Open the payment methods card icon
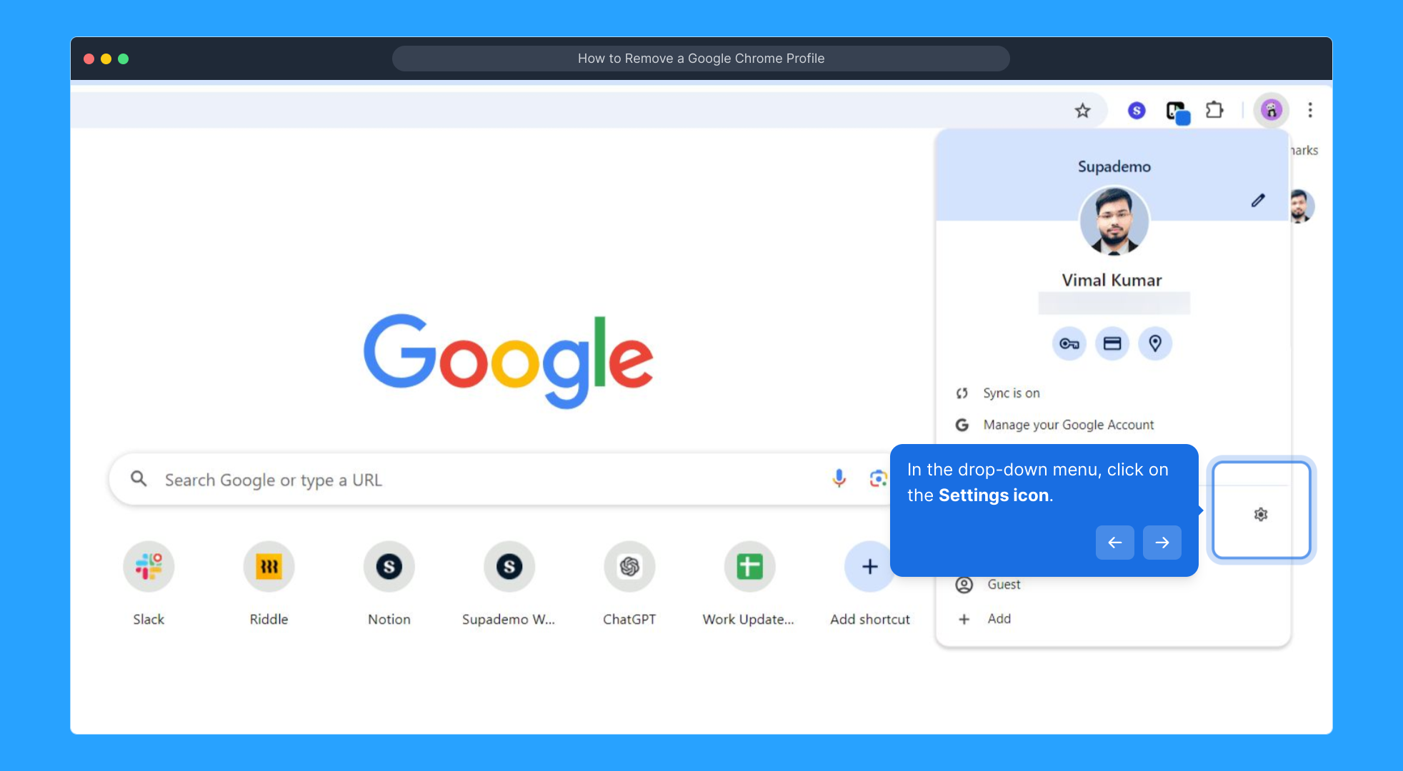 coord(1112,344)
